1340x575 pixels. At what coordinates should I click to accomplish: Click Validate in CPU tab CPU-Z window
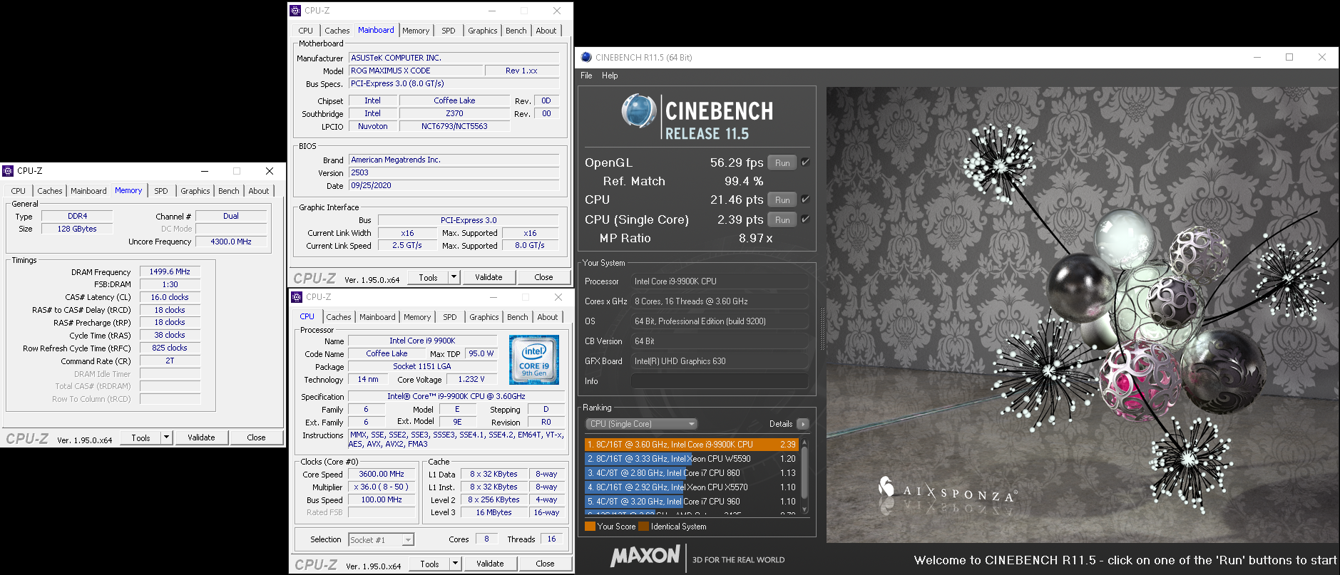tap(490, 564)
